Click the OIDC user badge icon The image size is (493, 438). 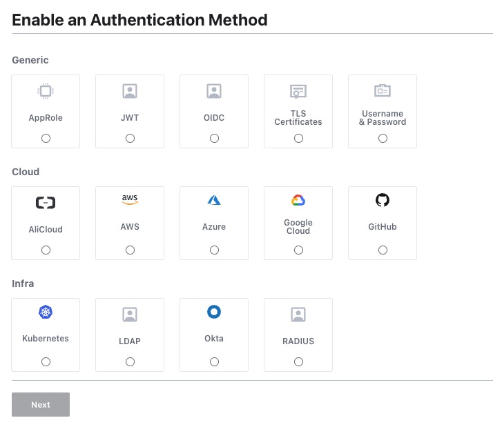click(214, 91)
